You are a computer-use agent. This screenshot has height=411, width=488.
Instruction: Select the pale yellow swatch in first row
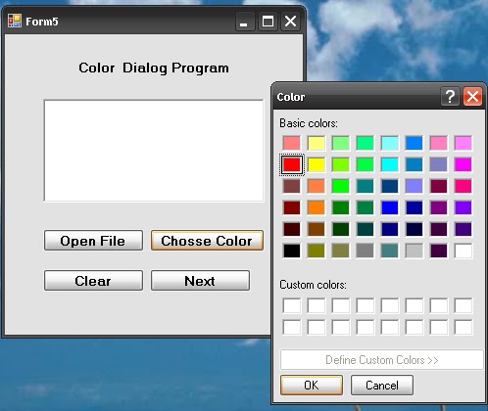tap(317, 143)
